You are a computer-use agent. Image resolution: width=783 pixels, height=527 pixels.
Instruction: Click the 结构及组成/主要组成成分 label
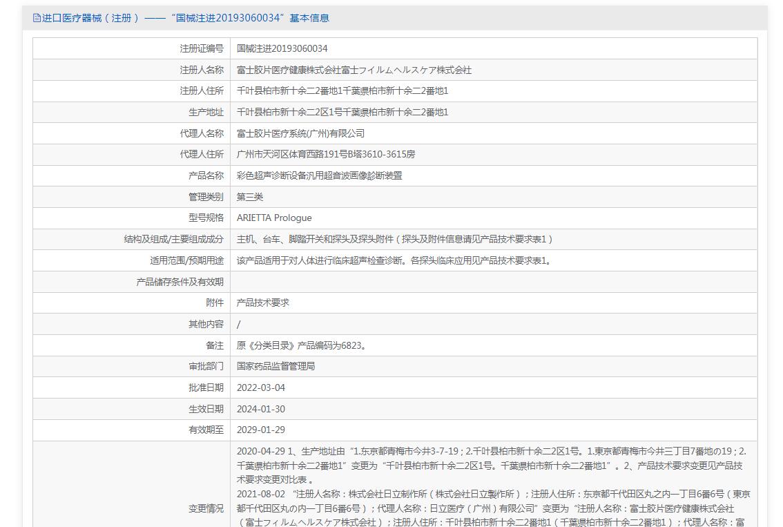click(x=174, y=239)
